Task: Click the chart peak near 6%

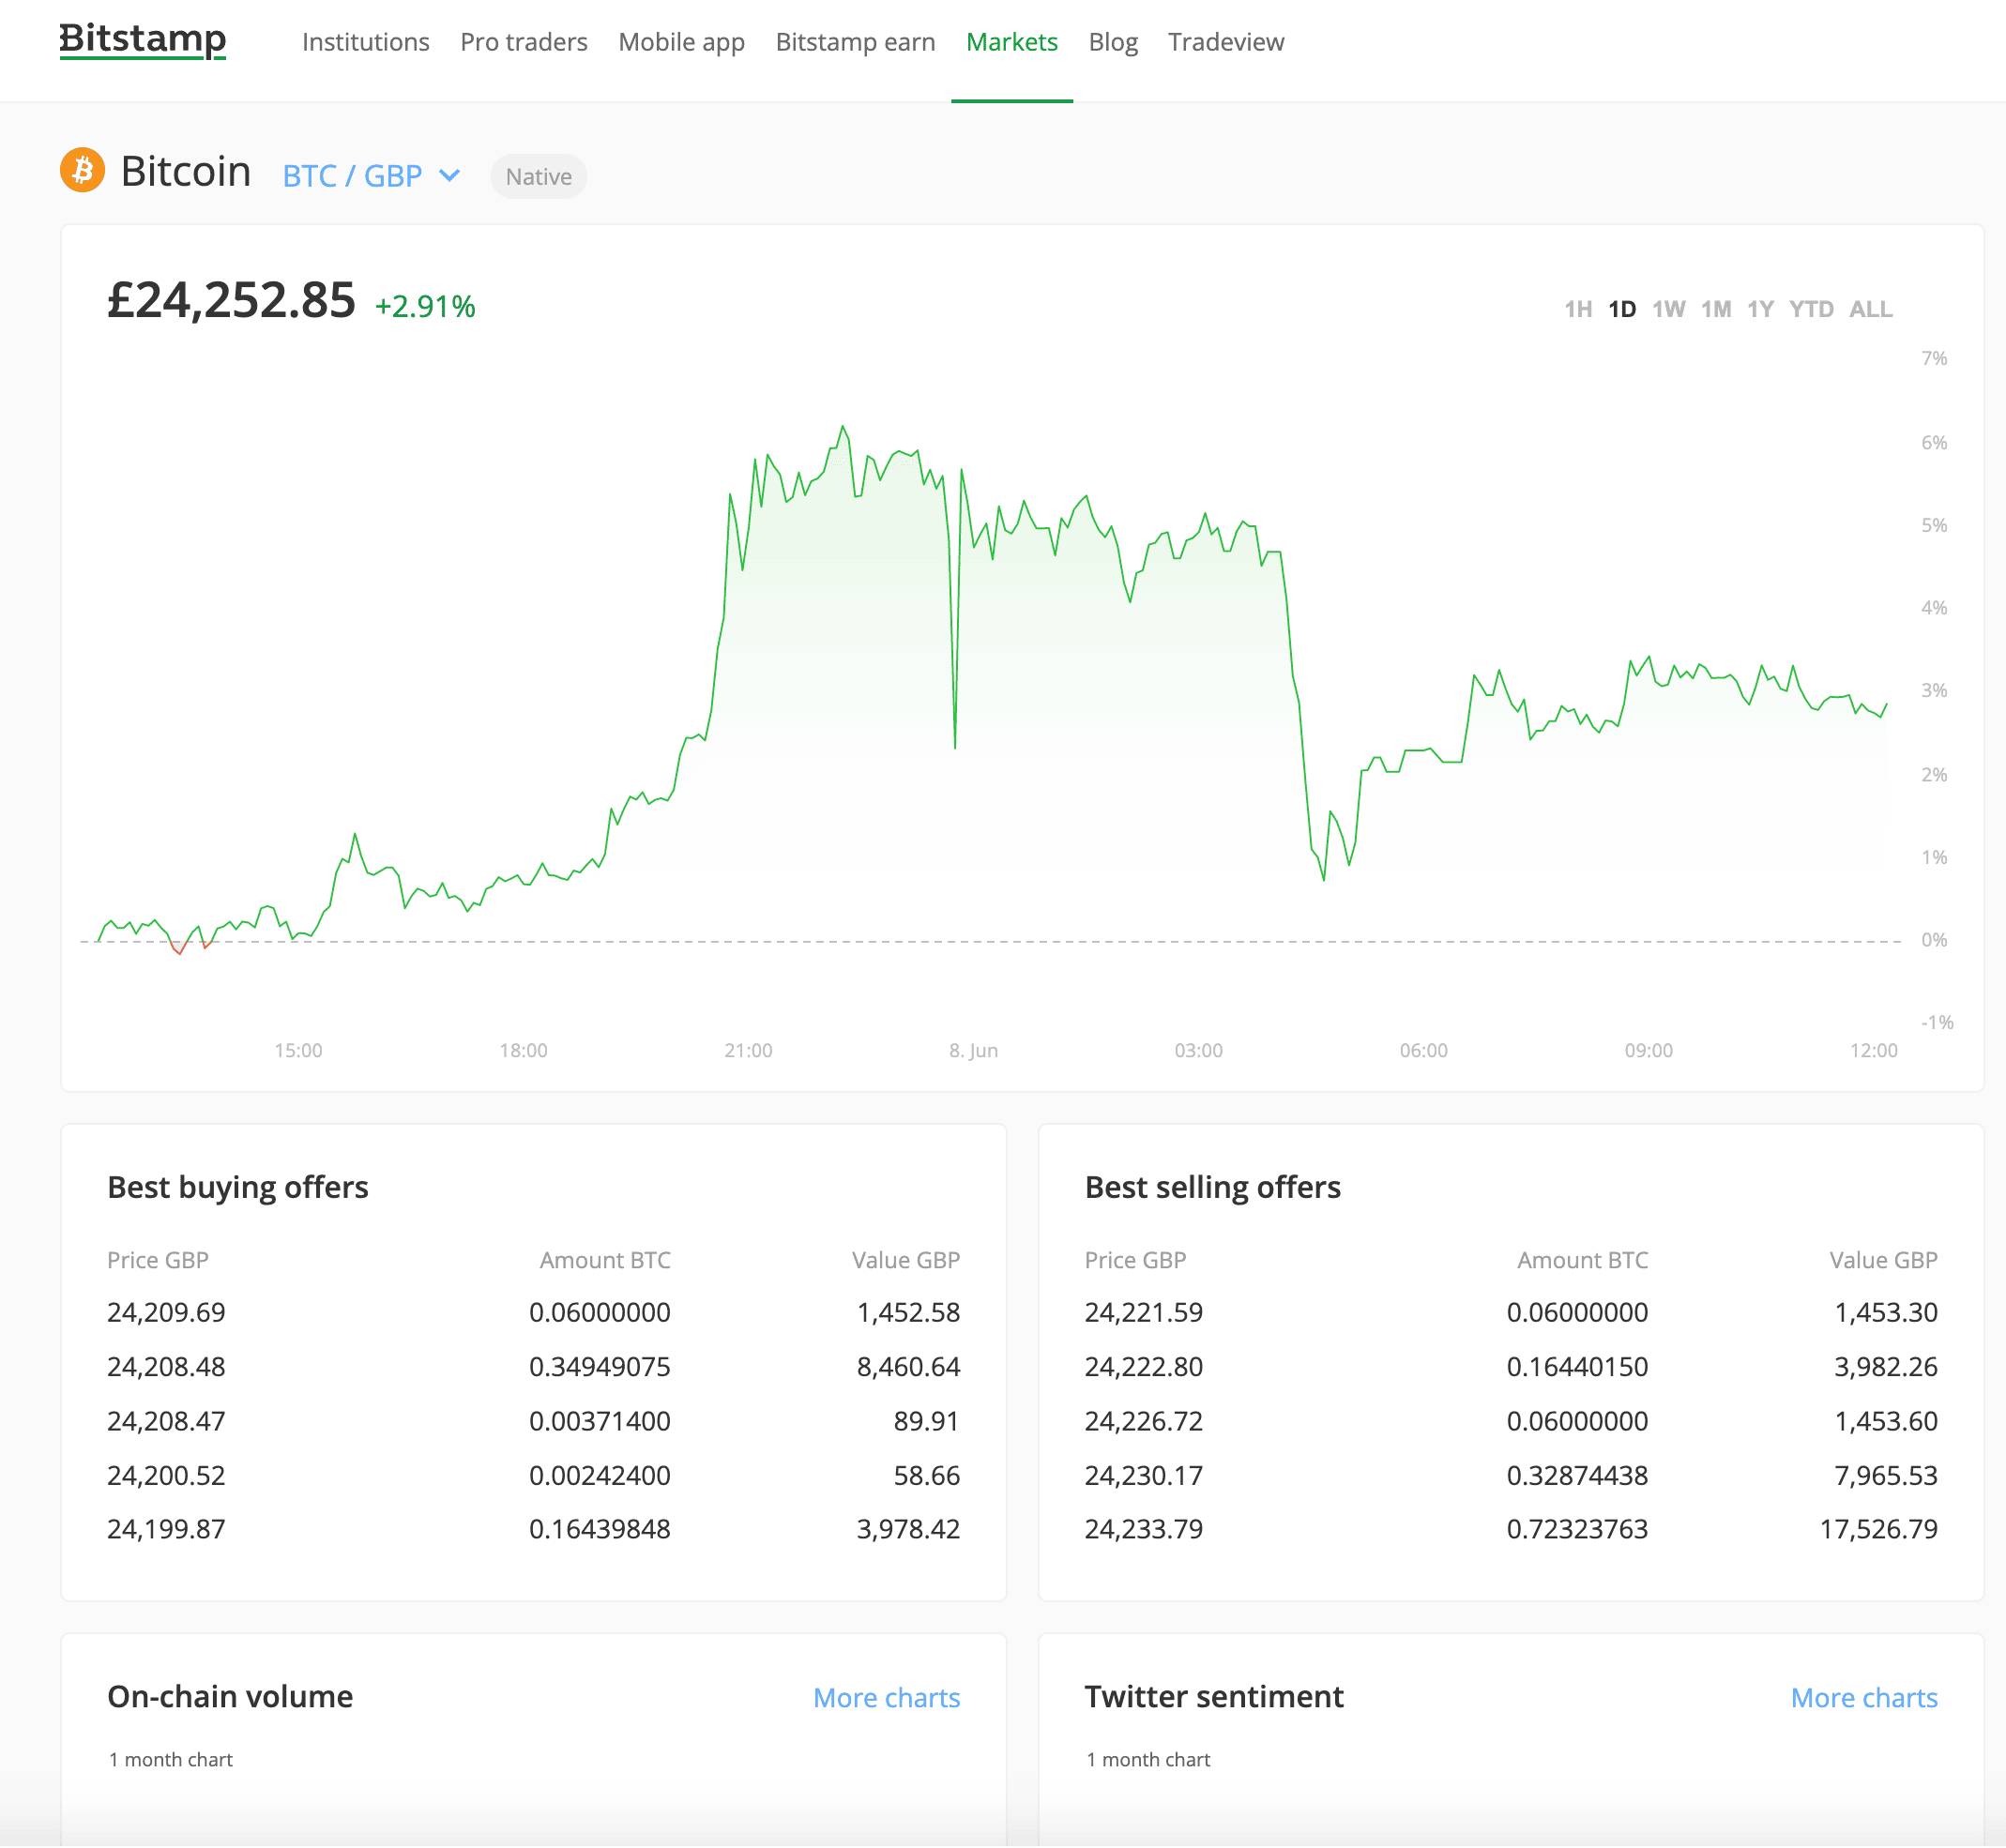Action: [x=843, y=427]
